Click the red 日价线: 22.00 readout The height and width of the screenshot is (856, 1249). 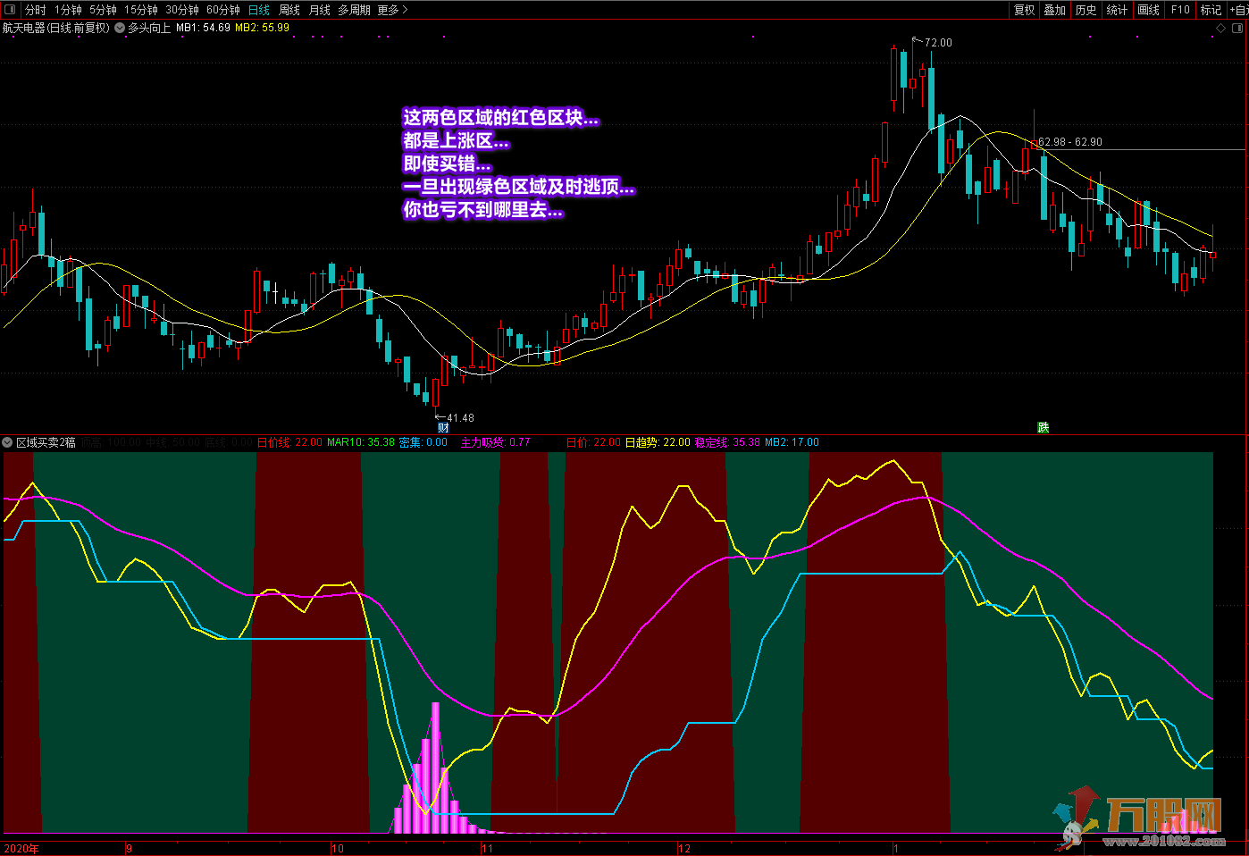click(x=289, y=442)
